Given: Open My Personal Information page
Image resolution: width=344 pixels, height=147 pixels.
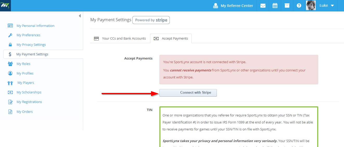Looking at the screenshot, I should click(35, 26).
